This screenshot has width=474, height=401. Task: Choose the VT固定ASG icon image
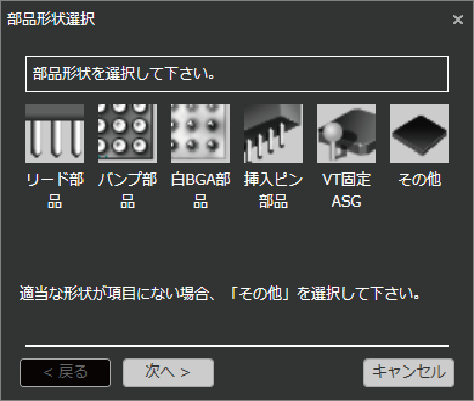coord(346,133)
